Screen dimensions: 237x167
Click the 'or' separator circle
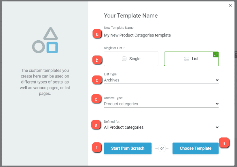[162, 149]
